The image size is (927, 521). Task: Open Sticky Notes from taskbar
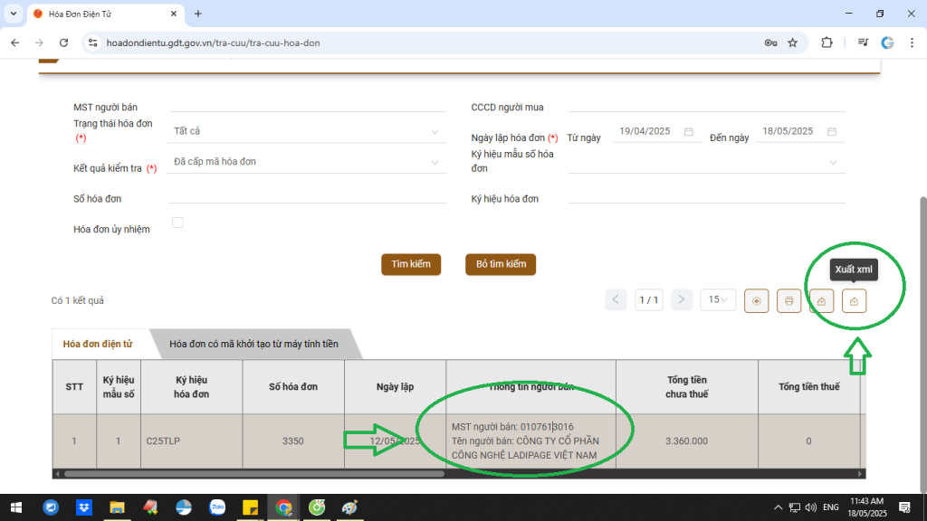click(x=251, y=507)
